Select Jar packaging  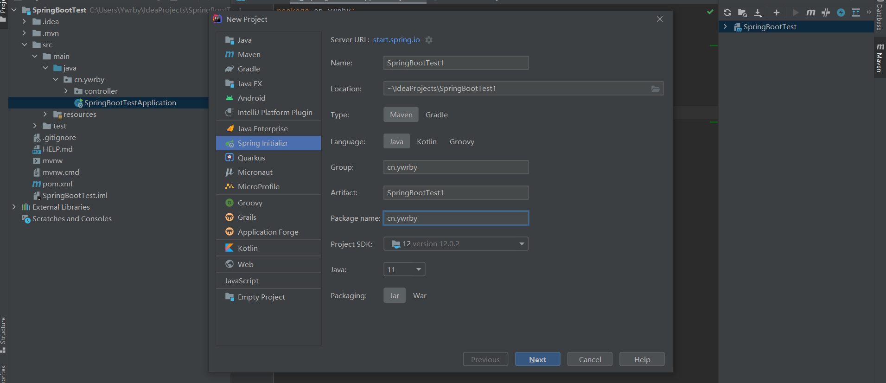point(395,295)
